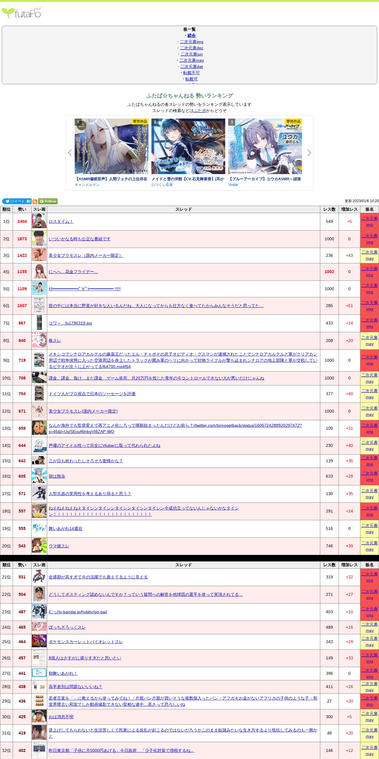
Task: Open the コワ～…fu1796319.jpg thread
Action: pos(70,323)
